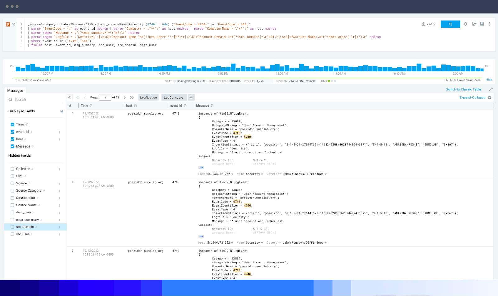
Task: Uncheck the event_id field checkbox
Action: [12, 132]
